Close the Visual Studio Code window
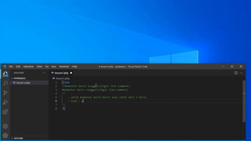Image resolution: width=251 pixels, height=141 pixels. click(241, 67)
